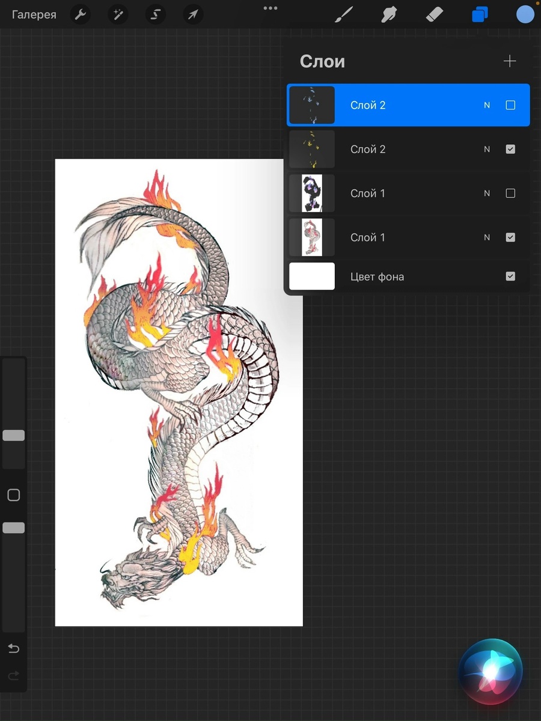
Task: Tap the square modify button on sidebar
Action: point(13,495)
